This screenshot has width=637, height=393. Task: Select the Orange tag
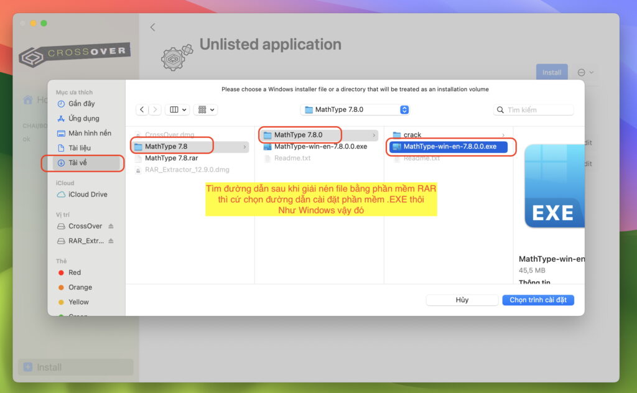click(x=80, y=287)
